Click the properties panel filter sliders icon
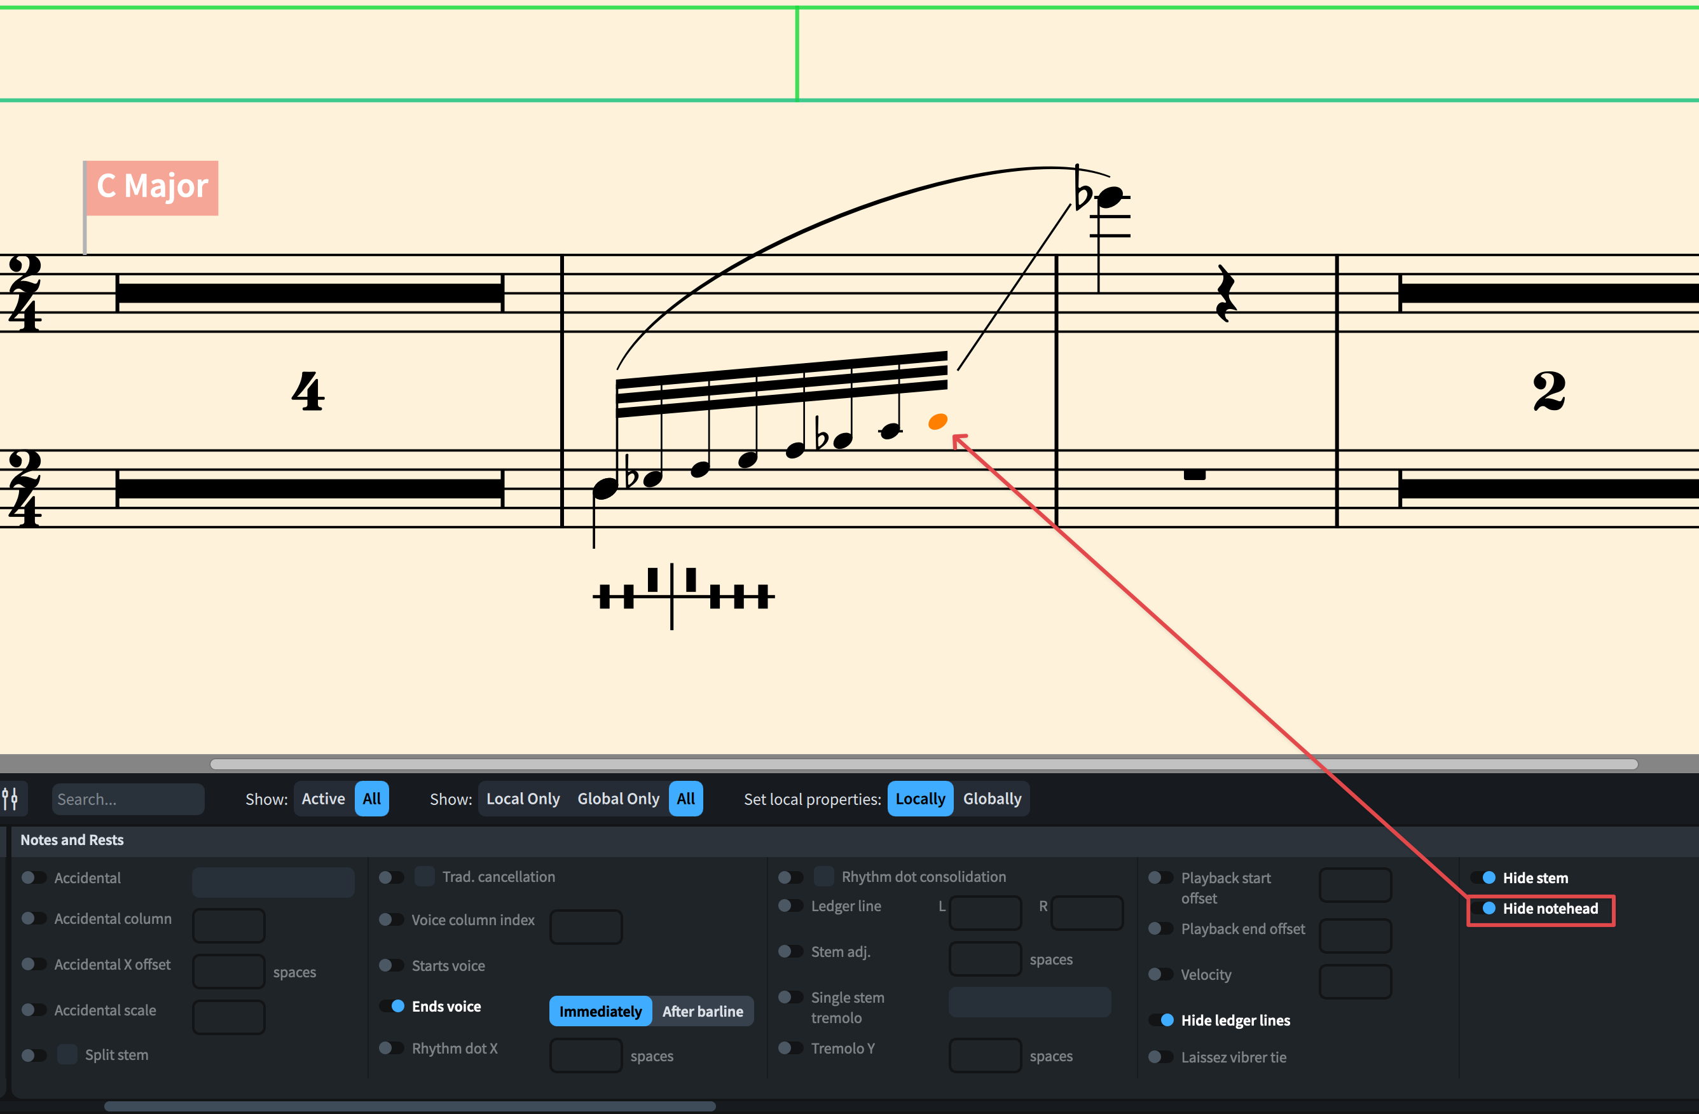This screenshot has height=1114, width=1699. click(x=11, y=799)
